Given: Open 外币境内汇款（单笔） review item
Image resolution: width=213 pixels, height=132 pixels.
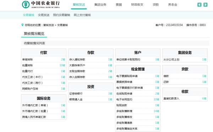Looking at the screenshot, I should (x=44, y=105).
